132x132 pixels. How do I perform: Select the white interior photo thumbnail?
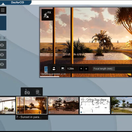coord(8,105)
